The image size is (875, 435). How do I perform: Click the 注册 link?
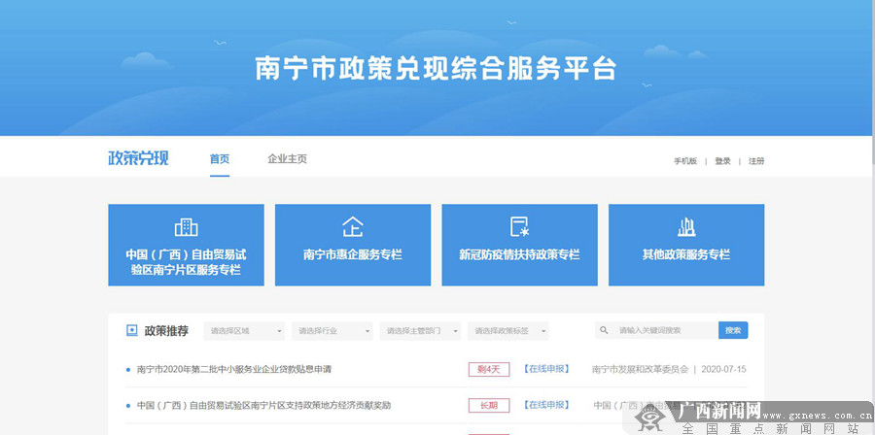756,161
